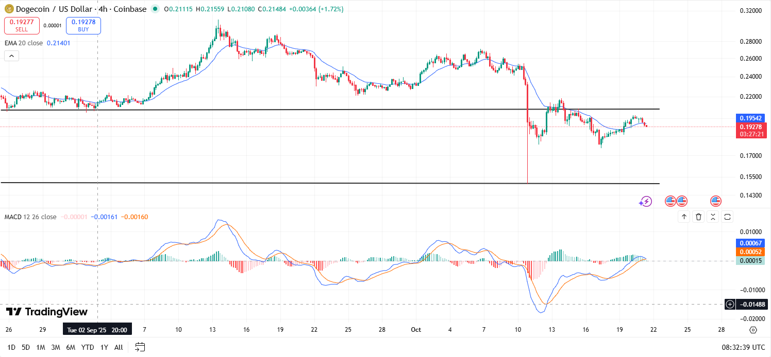
Task: Click the Dogecoin symbol logo icon
Action: tap(9, 9)
